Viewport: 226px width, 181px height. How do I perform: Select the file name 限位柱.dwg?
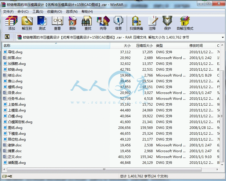pos(17,139)
